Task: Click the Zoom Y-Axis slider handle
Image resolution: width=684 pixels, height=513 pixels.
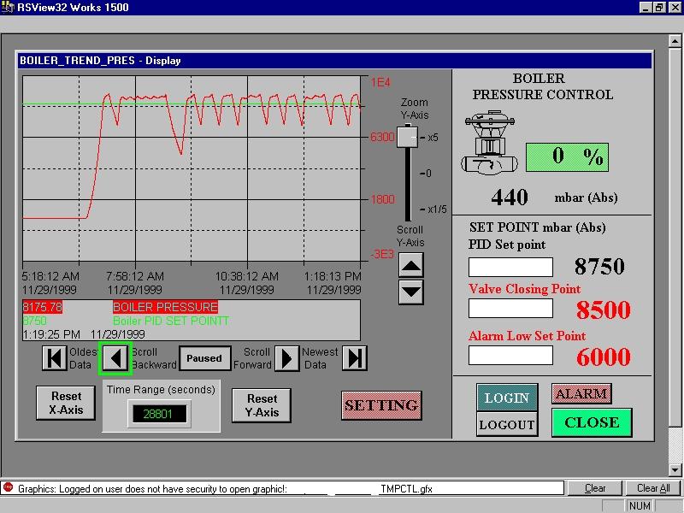Action: click(408, 137)
